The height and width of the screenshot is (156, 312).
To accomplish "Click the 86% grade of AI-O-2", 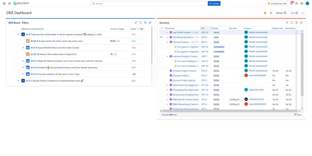I will tap(134, 81).
